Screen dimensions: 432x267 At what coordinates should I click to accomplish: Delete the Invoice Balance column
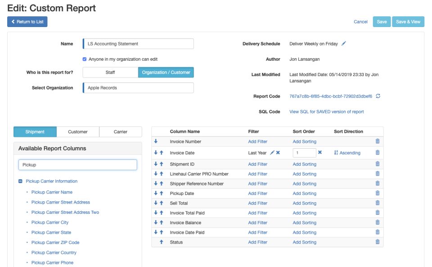click(378, 222)
